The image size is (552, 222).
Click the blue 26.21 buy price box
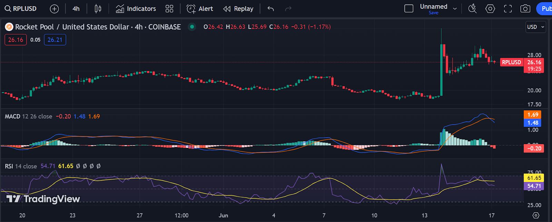coord(55,40)
